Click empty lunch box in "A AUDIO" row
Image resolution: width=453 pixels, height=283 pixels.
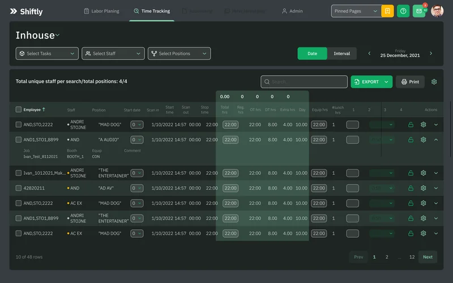(x=352, y=140)
